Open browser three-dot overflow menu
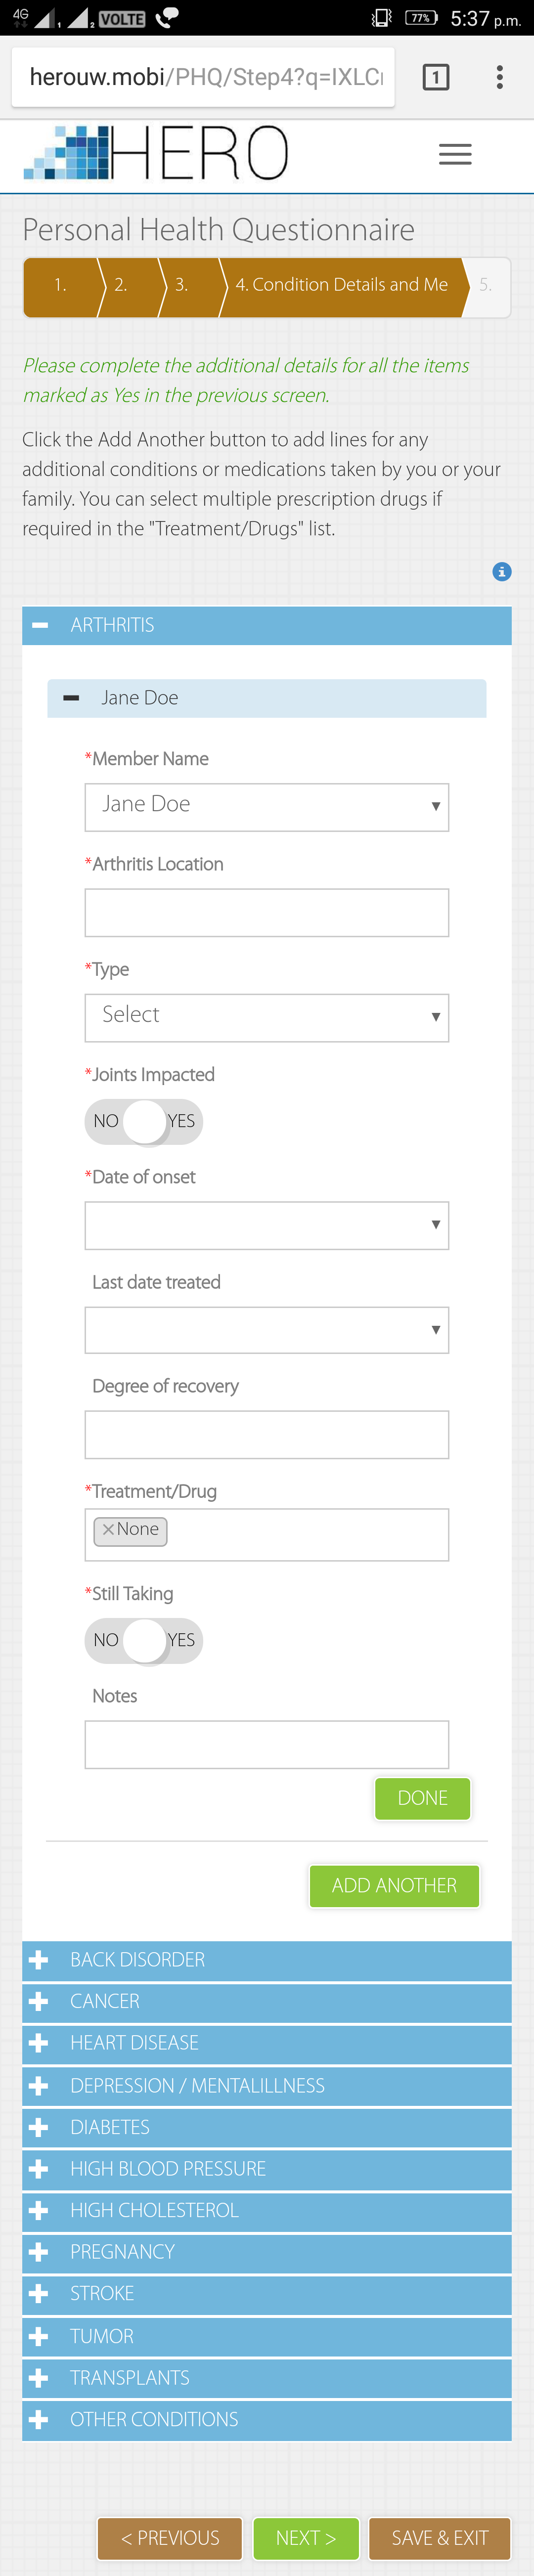The width and height of the screenshot is (534, 2576). click(499, 77)
